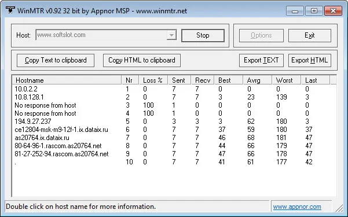
Task: Stop the running trace
Action: tap(203, 35)
